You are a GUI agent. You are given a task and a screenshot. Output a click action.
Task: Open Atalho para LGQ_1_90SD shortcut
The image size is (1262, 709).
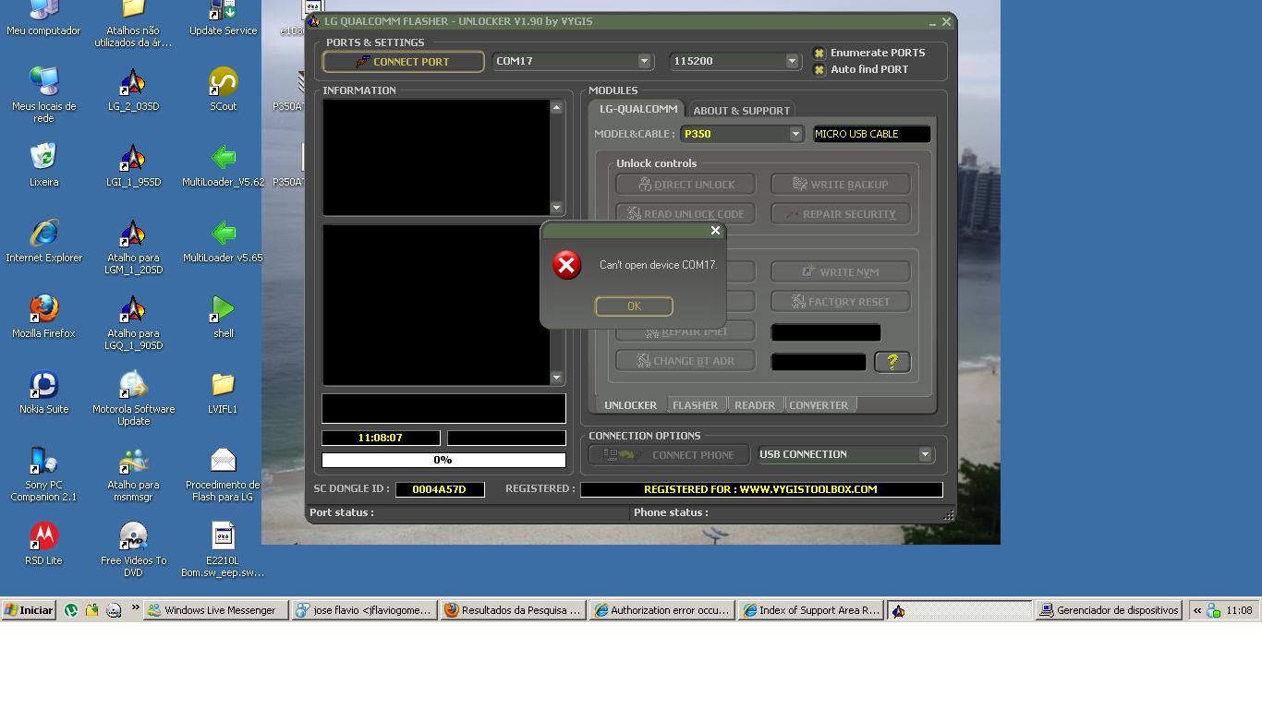pyautogui.click(x=133, y=321)
